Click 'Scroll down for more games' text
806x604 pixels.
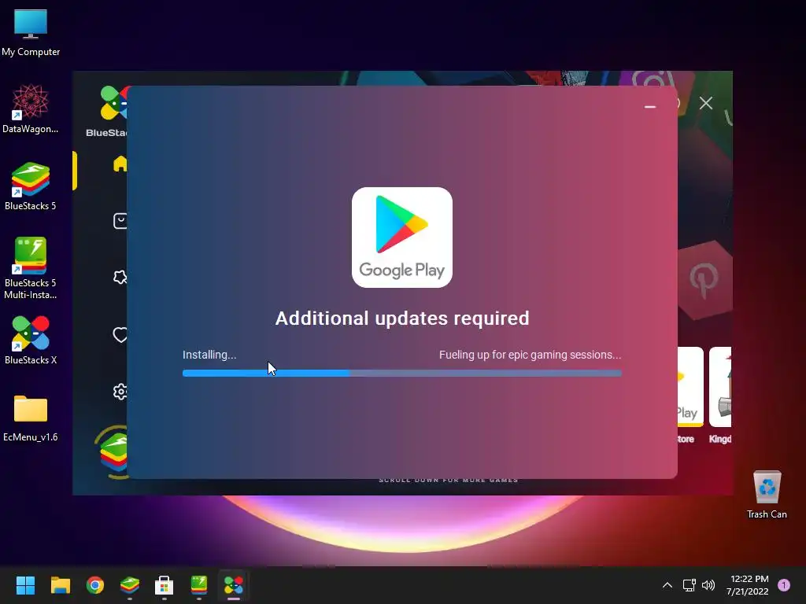click(x=448, y=481)
